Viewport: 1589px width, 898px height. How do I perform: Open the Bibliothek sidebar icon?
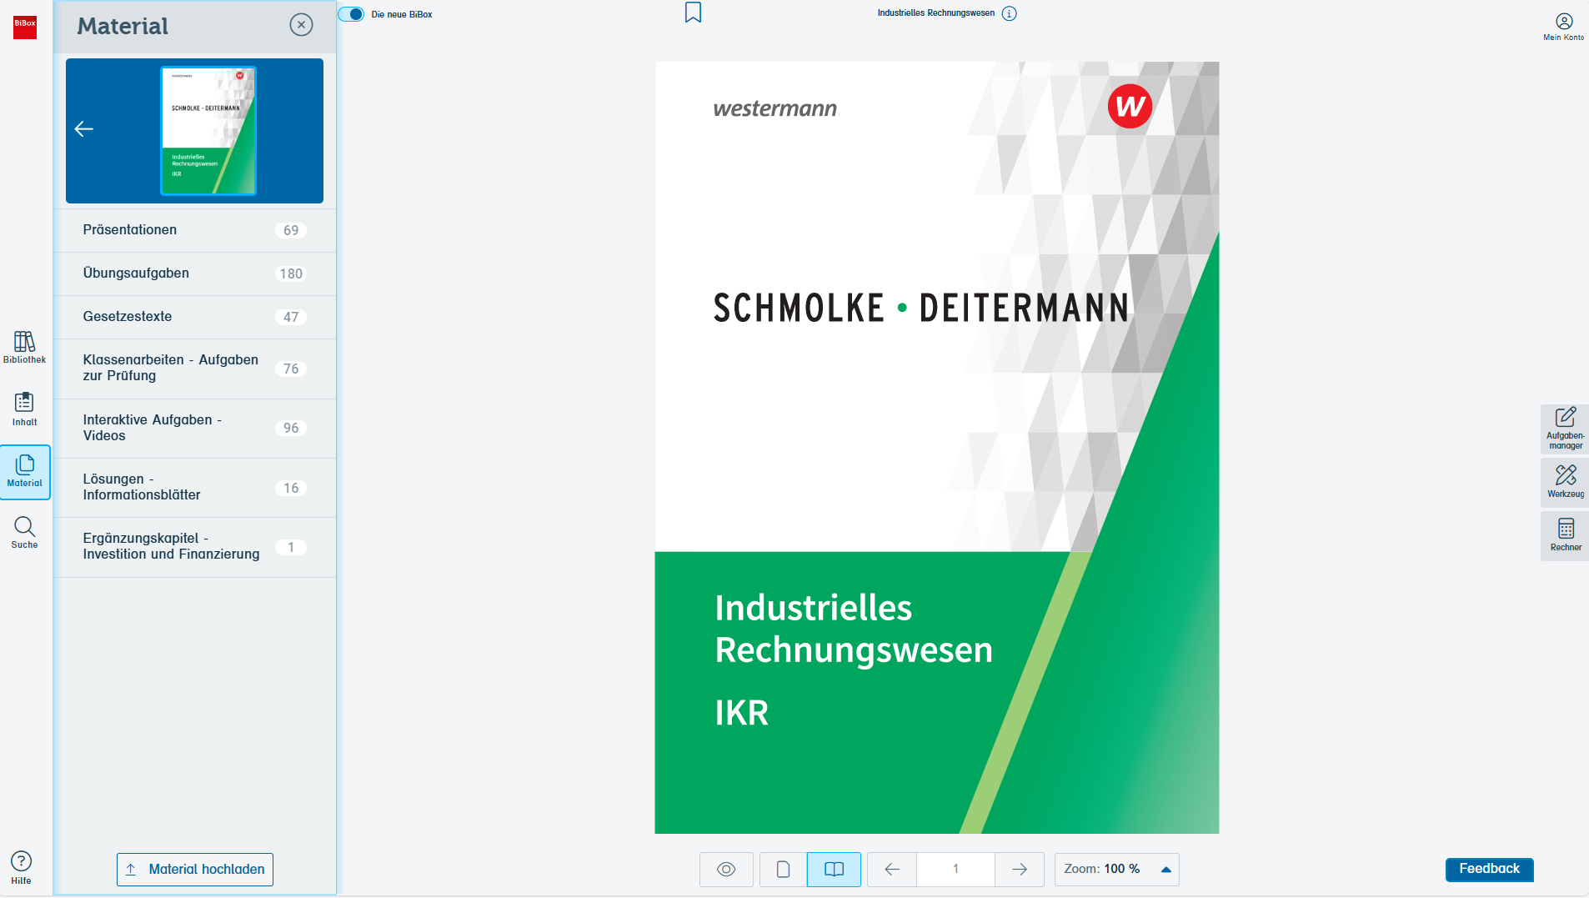(24, 347)
